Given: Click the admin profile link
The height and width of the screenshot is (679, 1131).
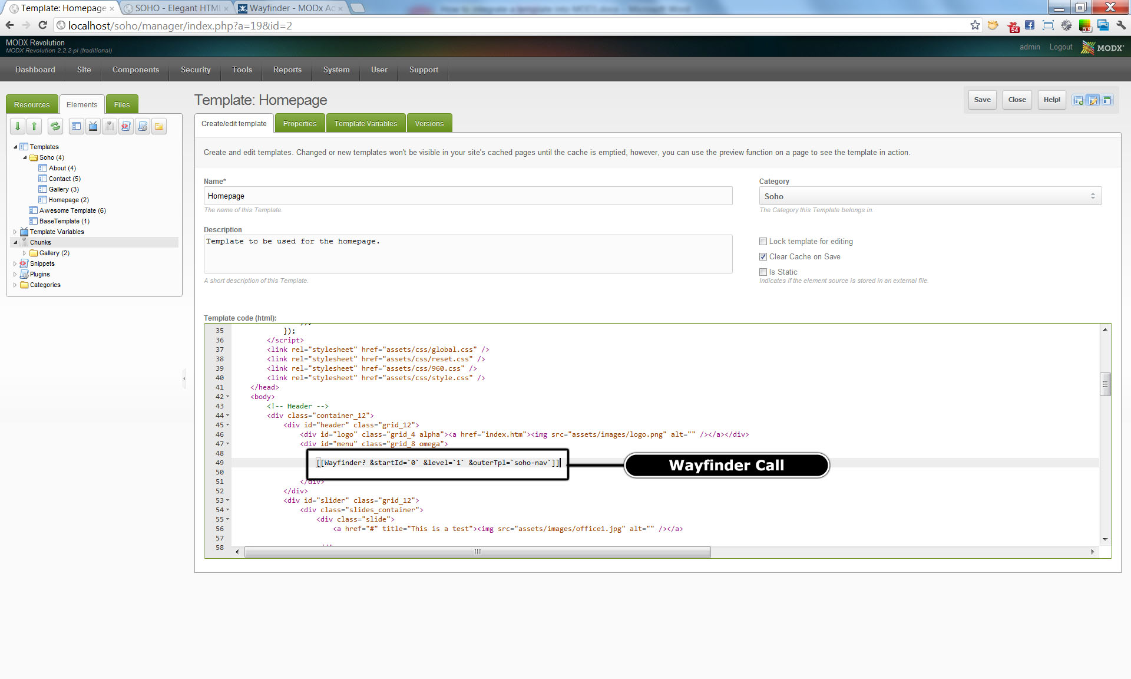Looking at the screenshot, I should pos(1030,47).
